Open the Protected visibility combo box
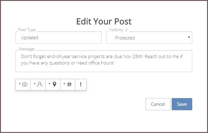This screenshot has height=133, width=208. pyautogui.click(x=149, y=37)
